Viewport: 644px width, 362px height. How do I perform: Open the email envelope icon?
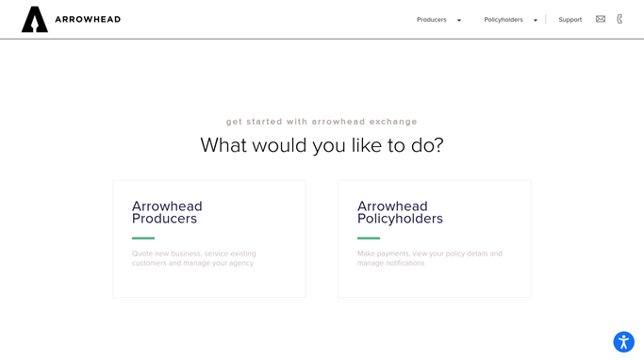601,19
